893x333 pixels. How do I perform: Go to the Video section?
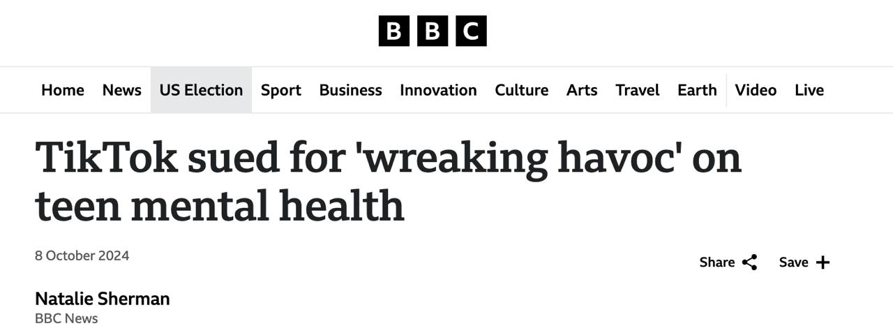756,90
